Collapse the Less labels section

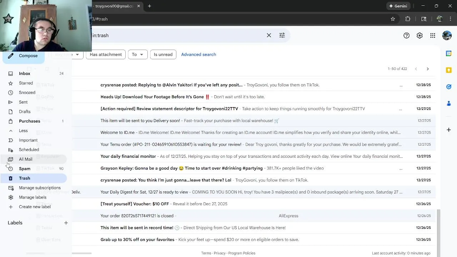tap(23, 131)
